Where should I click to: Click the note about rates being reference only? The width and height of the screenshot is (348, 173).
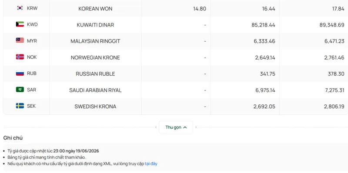tap(47, 157)
